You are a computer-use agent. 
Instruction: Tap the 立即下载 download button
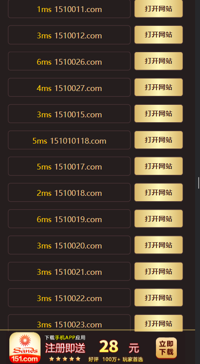pyautogui.click(x=166, y=348)
